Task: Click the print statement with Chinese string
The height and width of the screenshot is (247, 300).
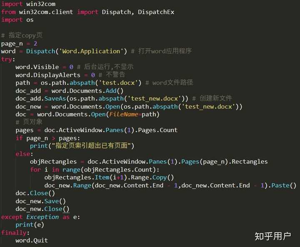Action: point(82,146)
